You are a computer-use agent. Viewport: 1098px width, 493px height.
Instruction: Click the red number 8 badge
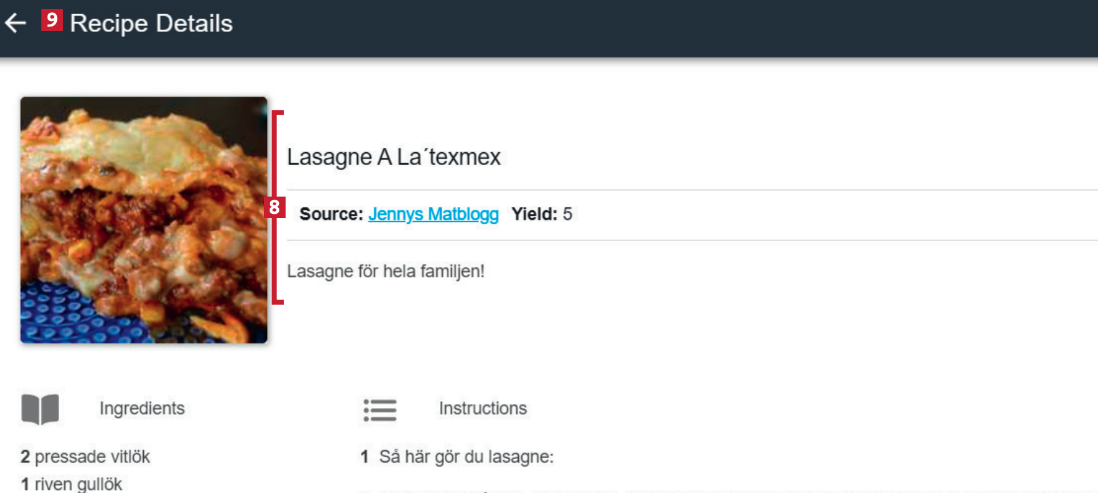(274, 207)
